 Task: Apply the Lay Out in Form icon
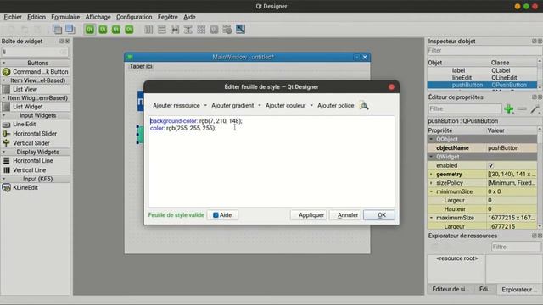[215, 30]
